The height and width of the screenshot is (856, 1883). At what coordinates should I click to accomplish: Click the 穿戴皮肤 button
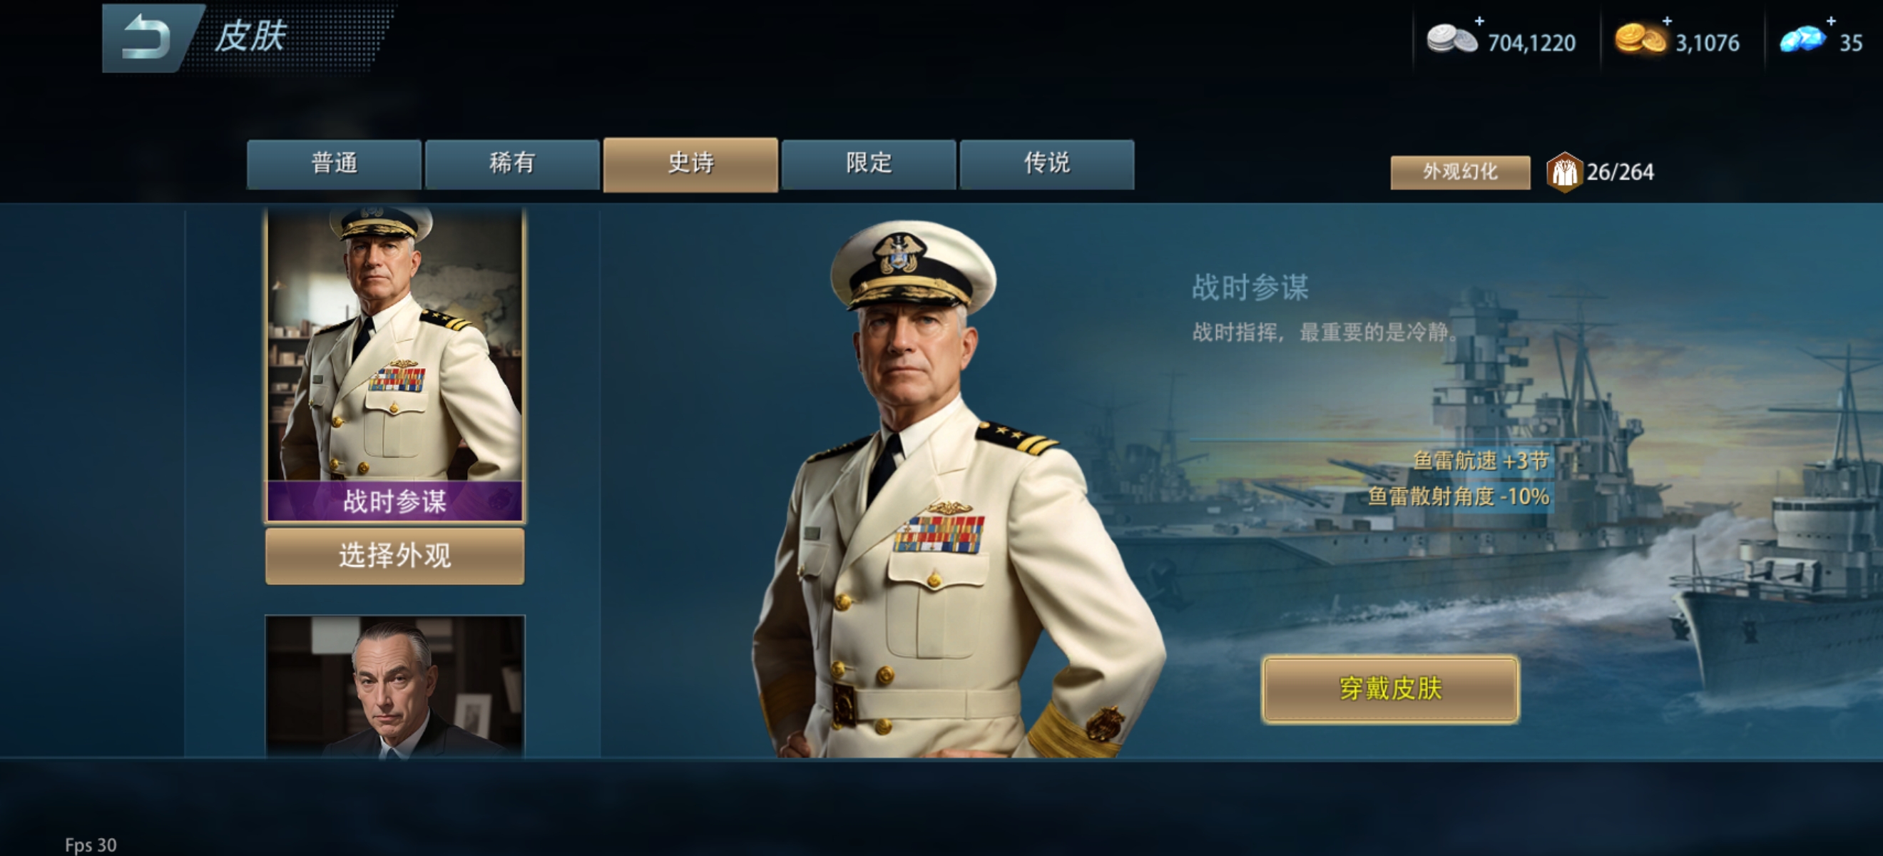coord(1390,689)
